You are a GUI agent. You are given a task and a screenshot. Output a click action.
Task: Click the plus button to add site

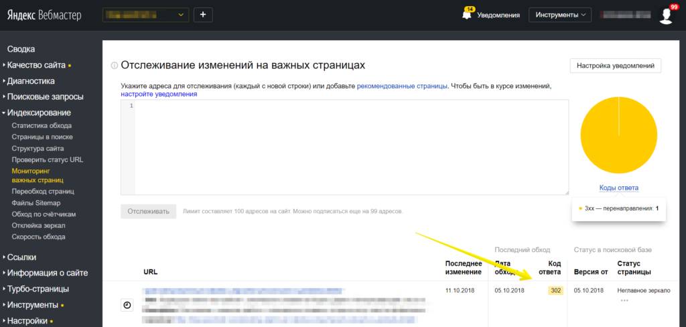coord(203,15)
